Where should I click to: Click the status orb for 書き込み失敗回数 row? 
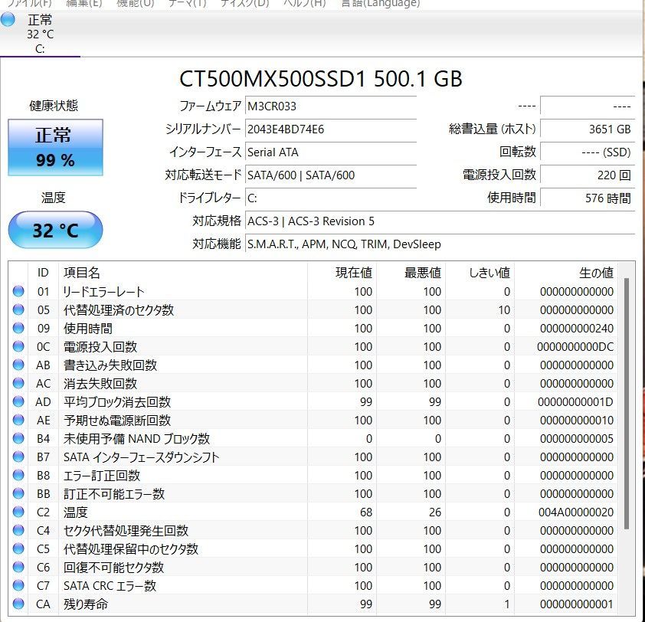18,365
